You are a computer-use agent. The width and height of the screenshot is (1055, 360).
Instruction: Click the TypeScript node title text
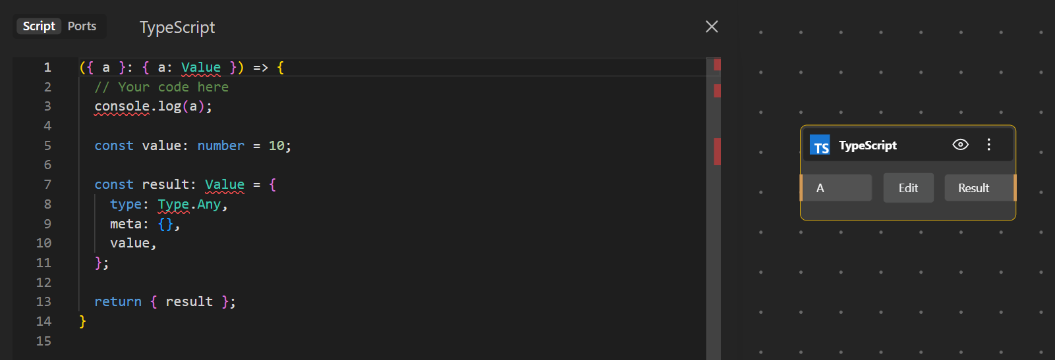(x=867, y=145)
